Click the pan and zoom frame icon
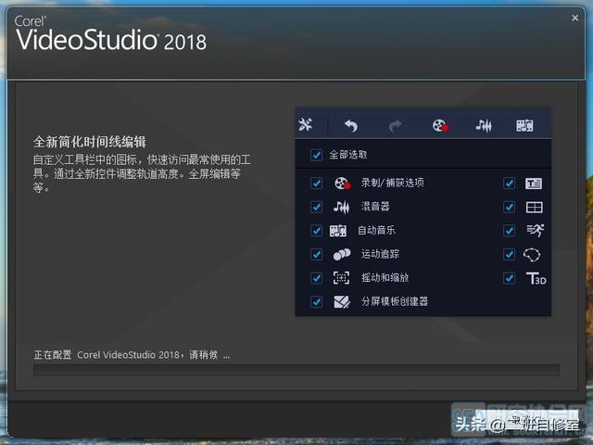The width and height of the screenshot is (593, 445). (x=341, y=278)
